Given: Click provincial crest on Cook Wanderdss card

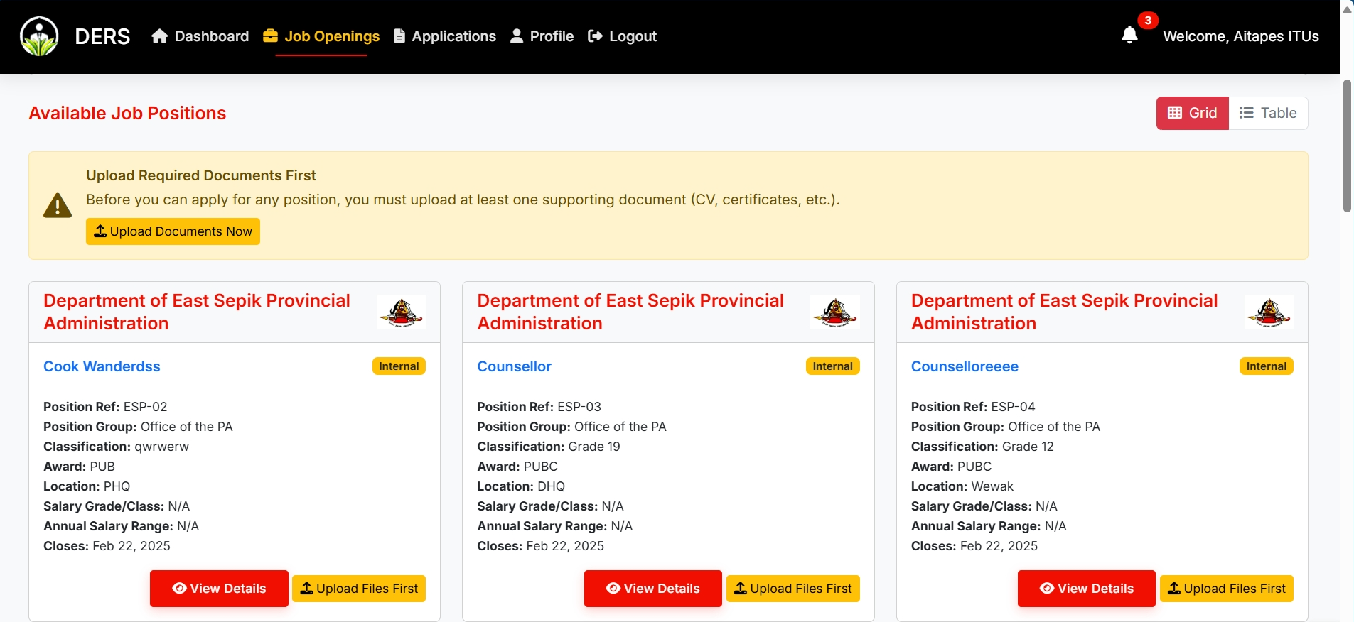Looking at the screenshot, I should coord(401,312).
